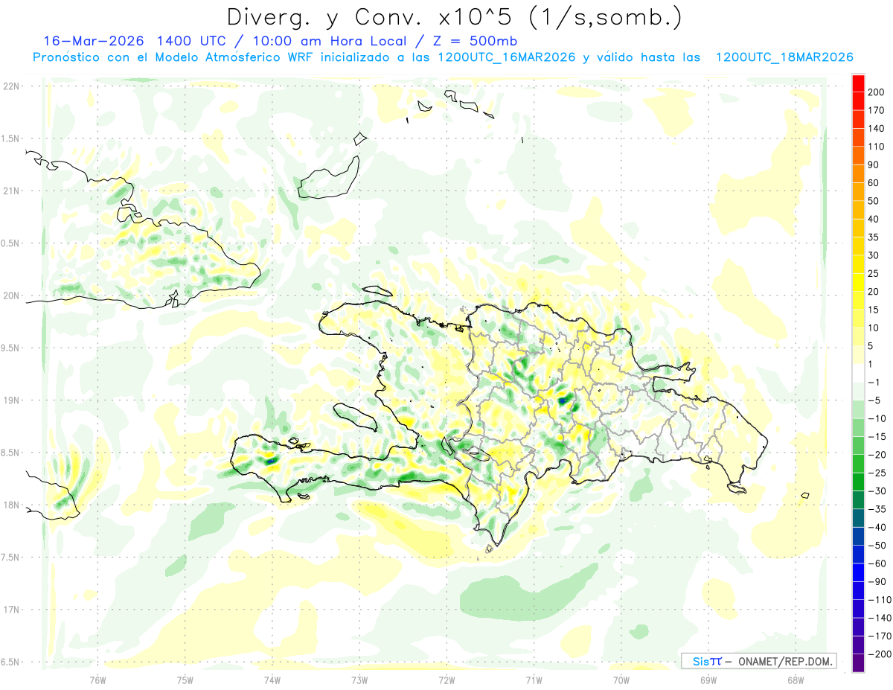Click negative legend value -50
Screen dimensions: 893x690
pyautogui.click(x=878, y=546)
